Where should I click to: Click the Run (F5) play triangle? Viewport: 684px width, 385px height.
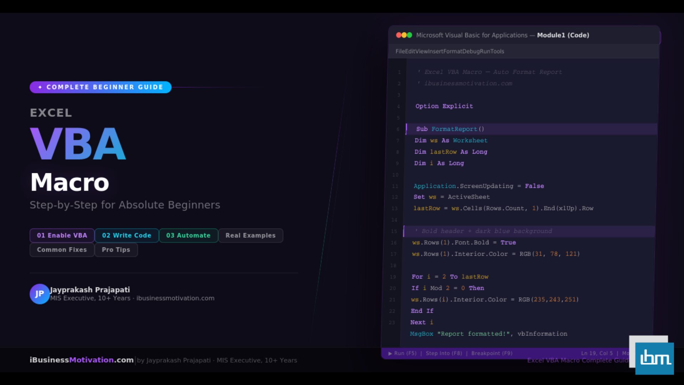click(390, 353)
